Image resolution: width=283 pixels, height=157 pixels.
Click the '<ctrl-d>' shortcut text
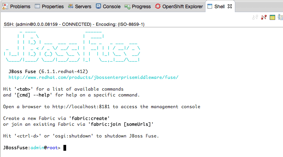28,136
